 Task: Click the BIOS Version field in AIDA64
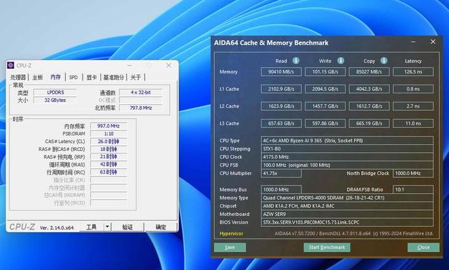[347, 222]
